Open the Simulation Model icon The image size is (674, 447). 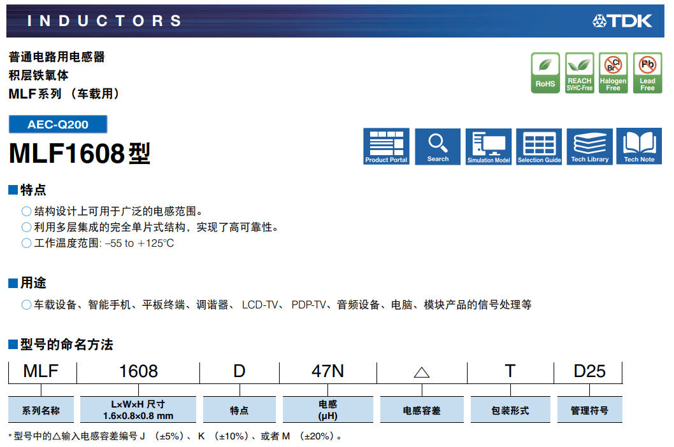(489, 146)
